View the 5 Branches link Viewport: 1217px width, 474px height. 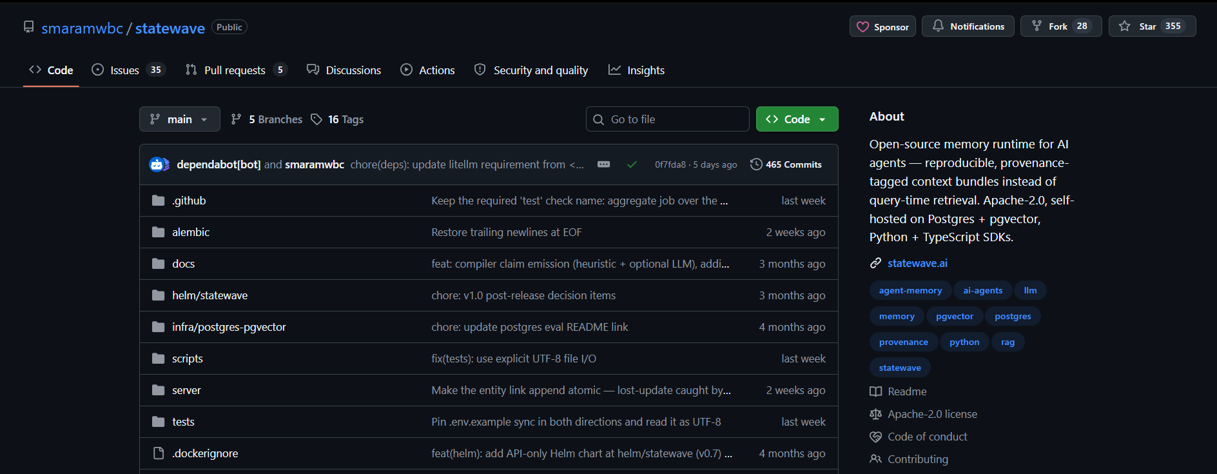(266, 119)
